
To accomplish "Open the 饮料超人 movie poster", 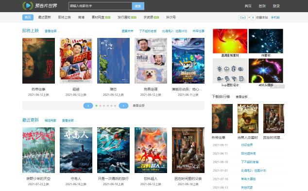I will pos(151,150).
